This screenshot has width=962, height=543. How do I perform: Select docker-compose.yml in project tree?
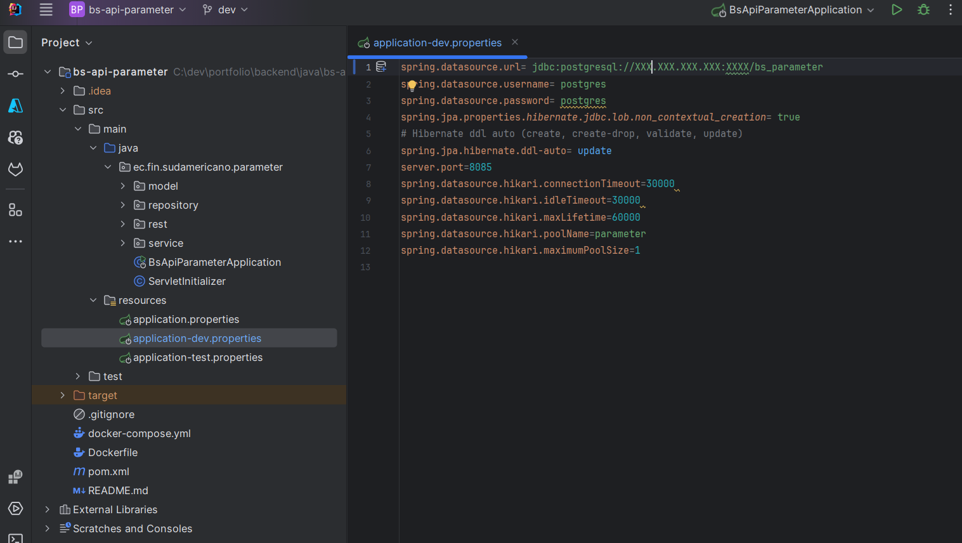139,433
